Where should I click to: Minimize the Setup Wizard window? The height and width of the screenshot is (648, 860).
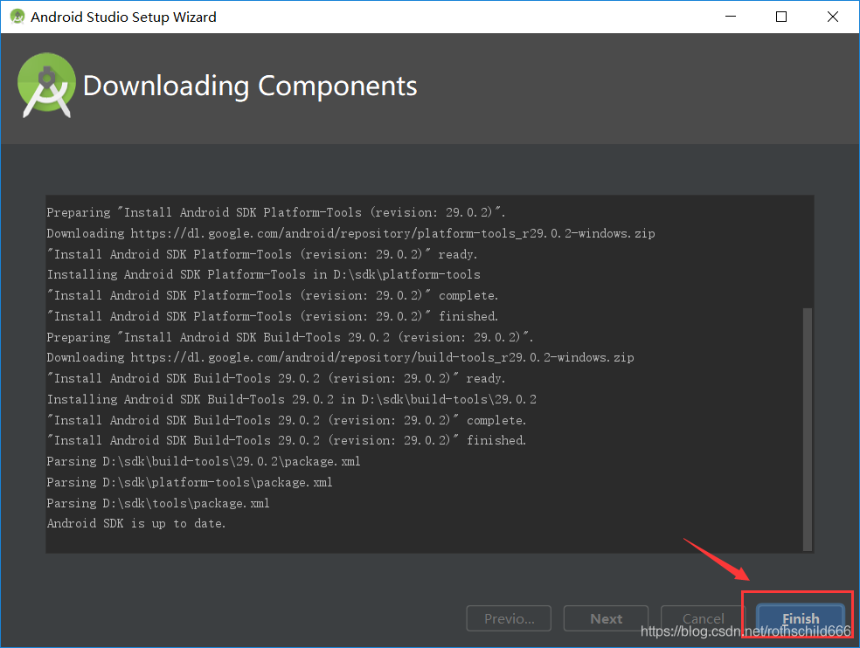tap(731, 17)
